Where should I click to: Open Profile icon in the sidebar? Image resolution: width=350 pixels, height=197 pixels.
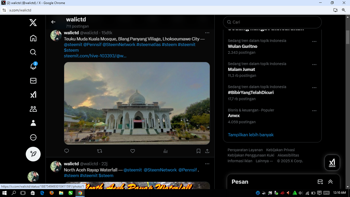pyautogui.click(x=33, y=123)
